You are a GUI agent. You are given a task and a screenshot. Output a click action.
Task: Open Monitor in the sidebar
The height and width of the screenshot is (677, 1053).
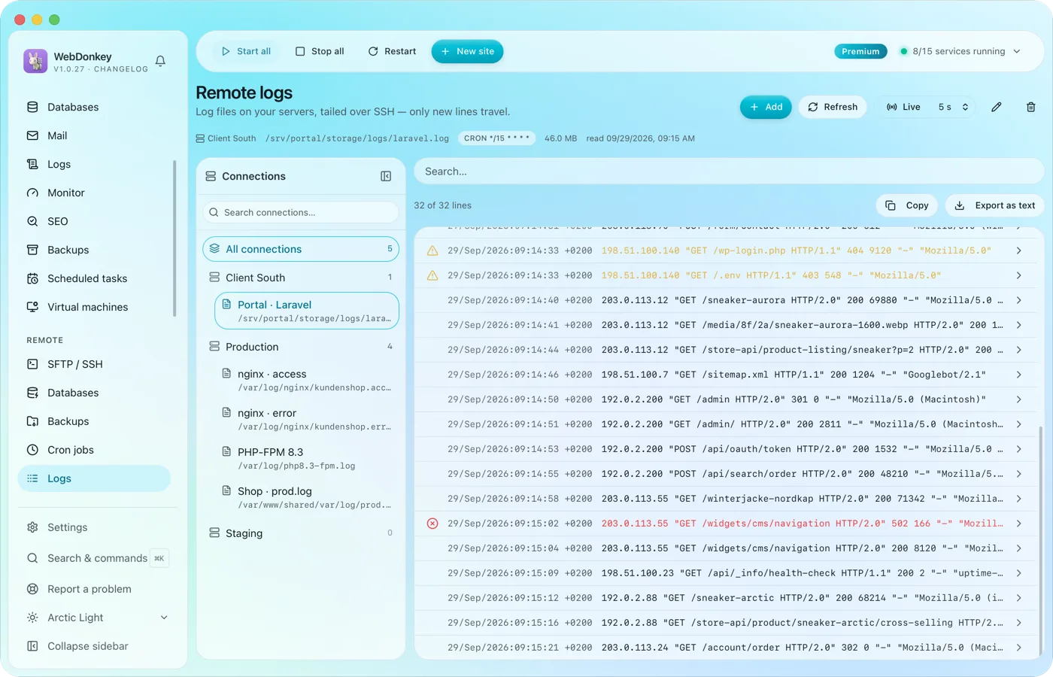pyautogui.click(x=96, y=193)
